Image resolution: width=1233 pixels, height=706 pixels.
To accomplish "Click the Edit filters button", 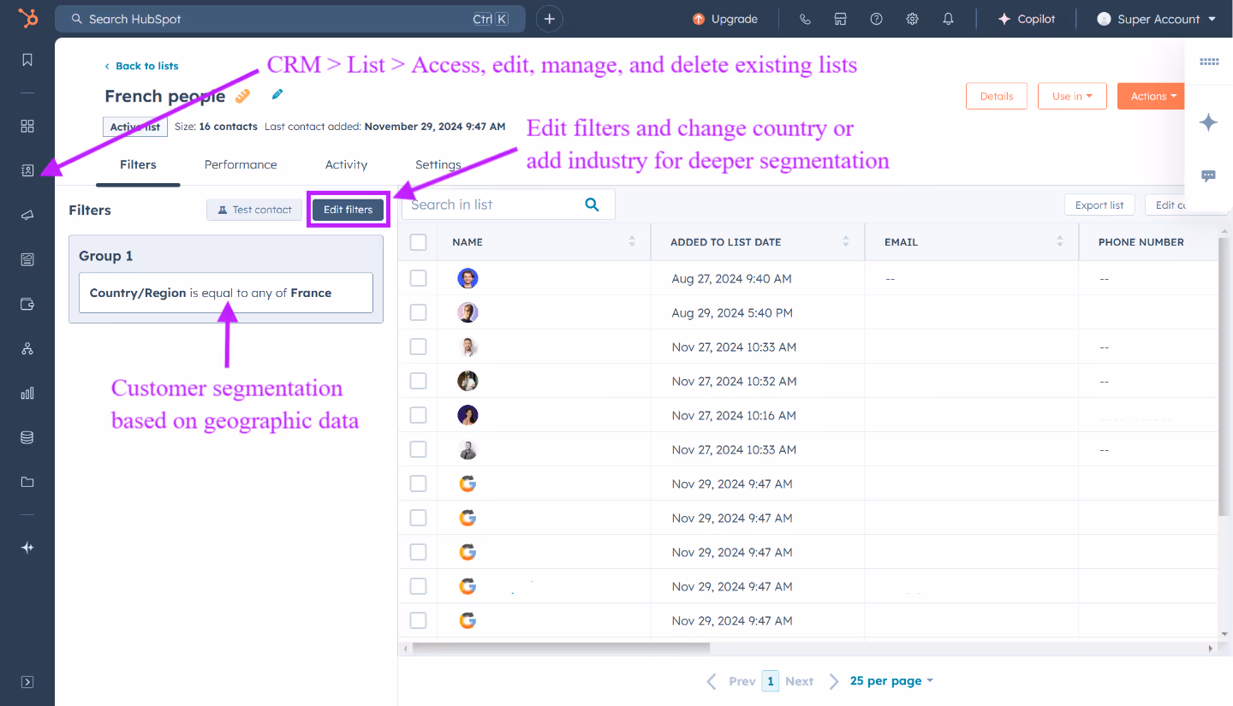I will coord(348,209).
